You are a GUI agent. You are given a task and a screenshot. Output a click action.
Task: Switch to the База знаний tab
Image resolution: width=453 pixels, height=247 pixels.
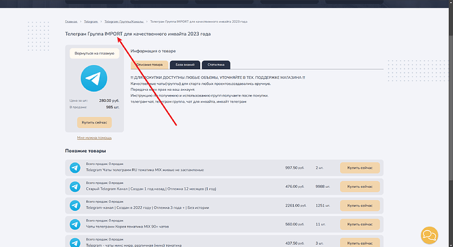(x=185, y=65)
